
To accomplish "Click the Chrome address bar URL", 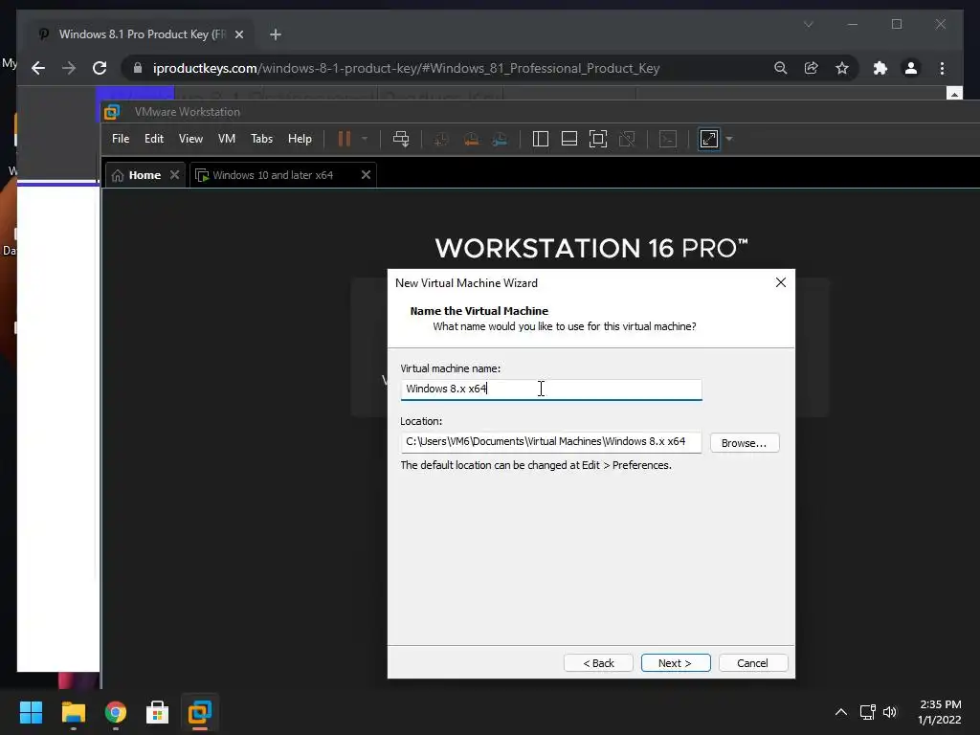I will pyautogui.click(x=406, y=68).
